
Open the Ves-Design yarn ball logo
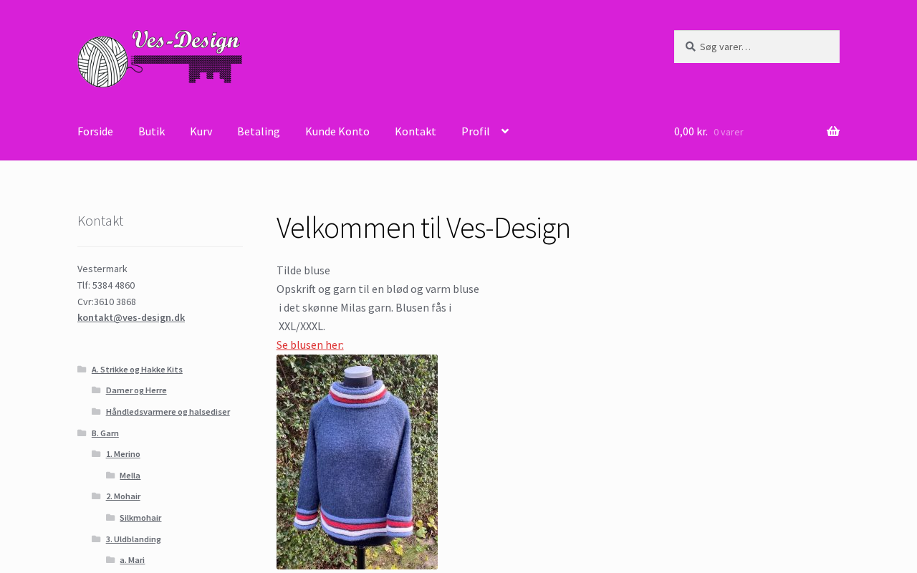coord(160,59)
